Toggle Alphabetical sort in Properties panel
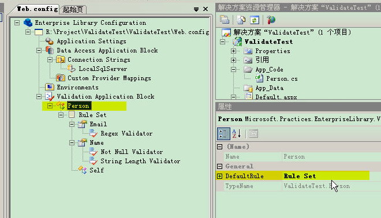The height and width of the screenshot is (218, 381). pos(237,134)
